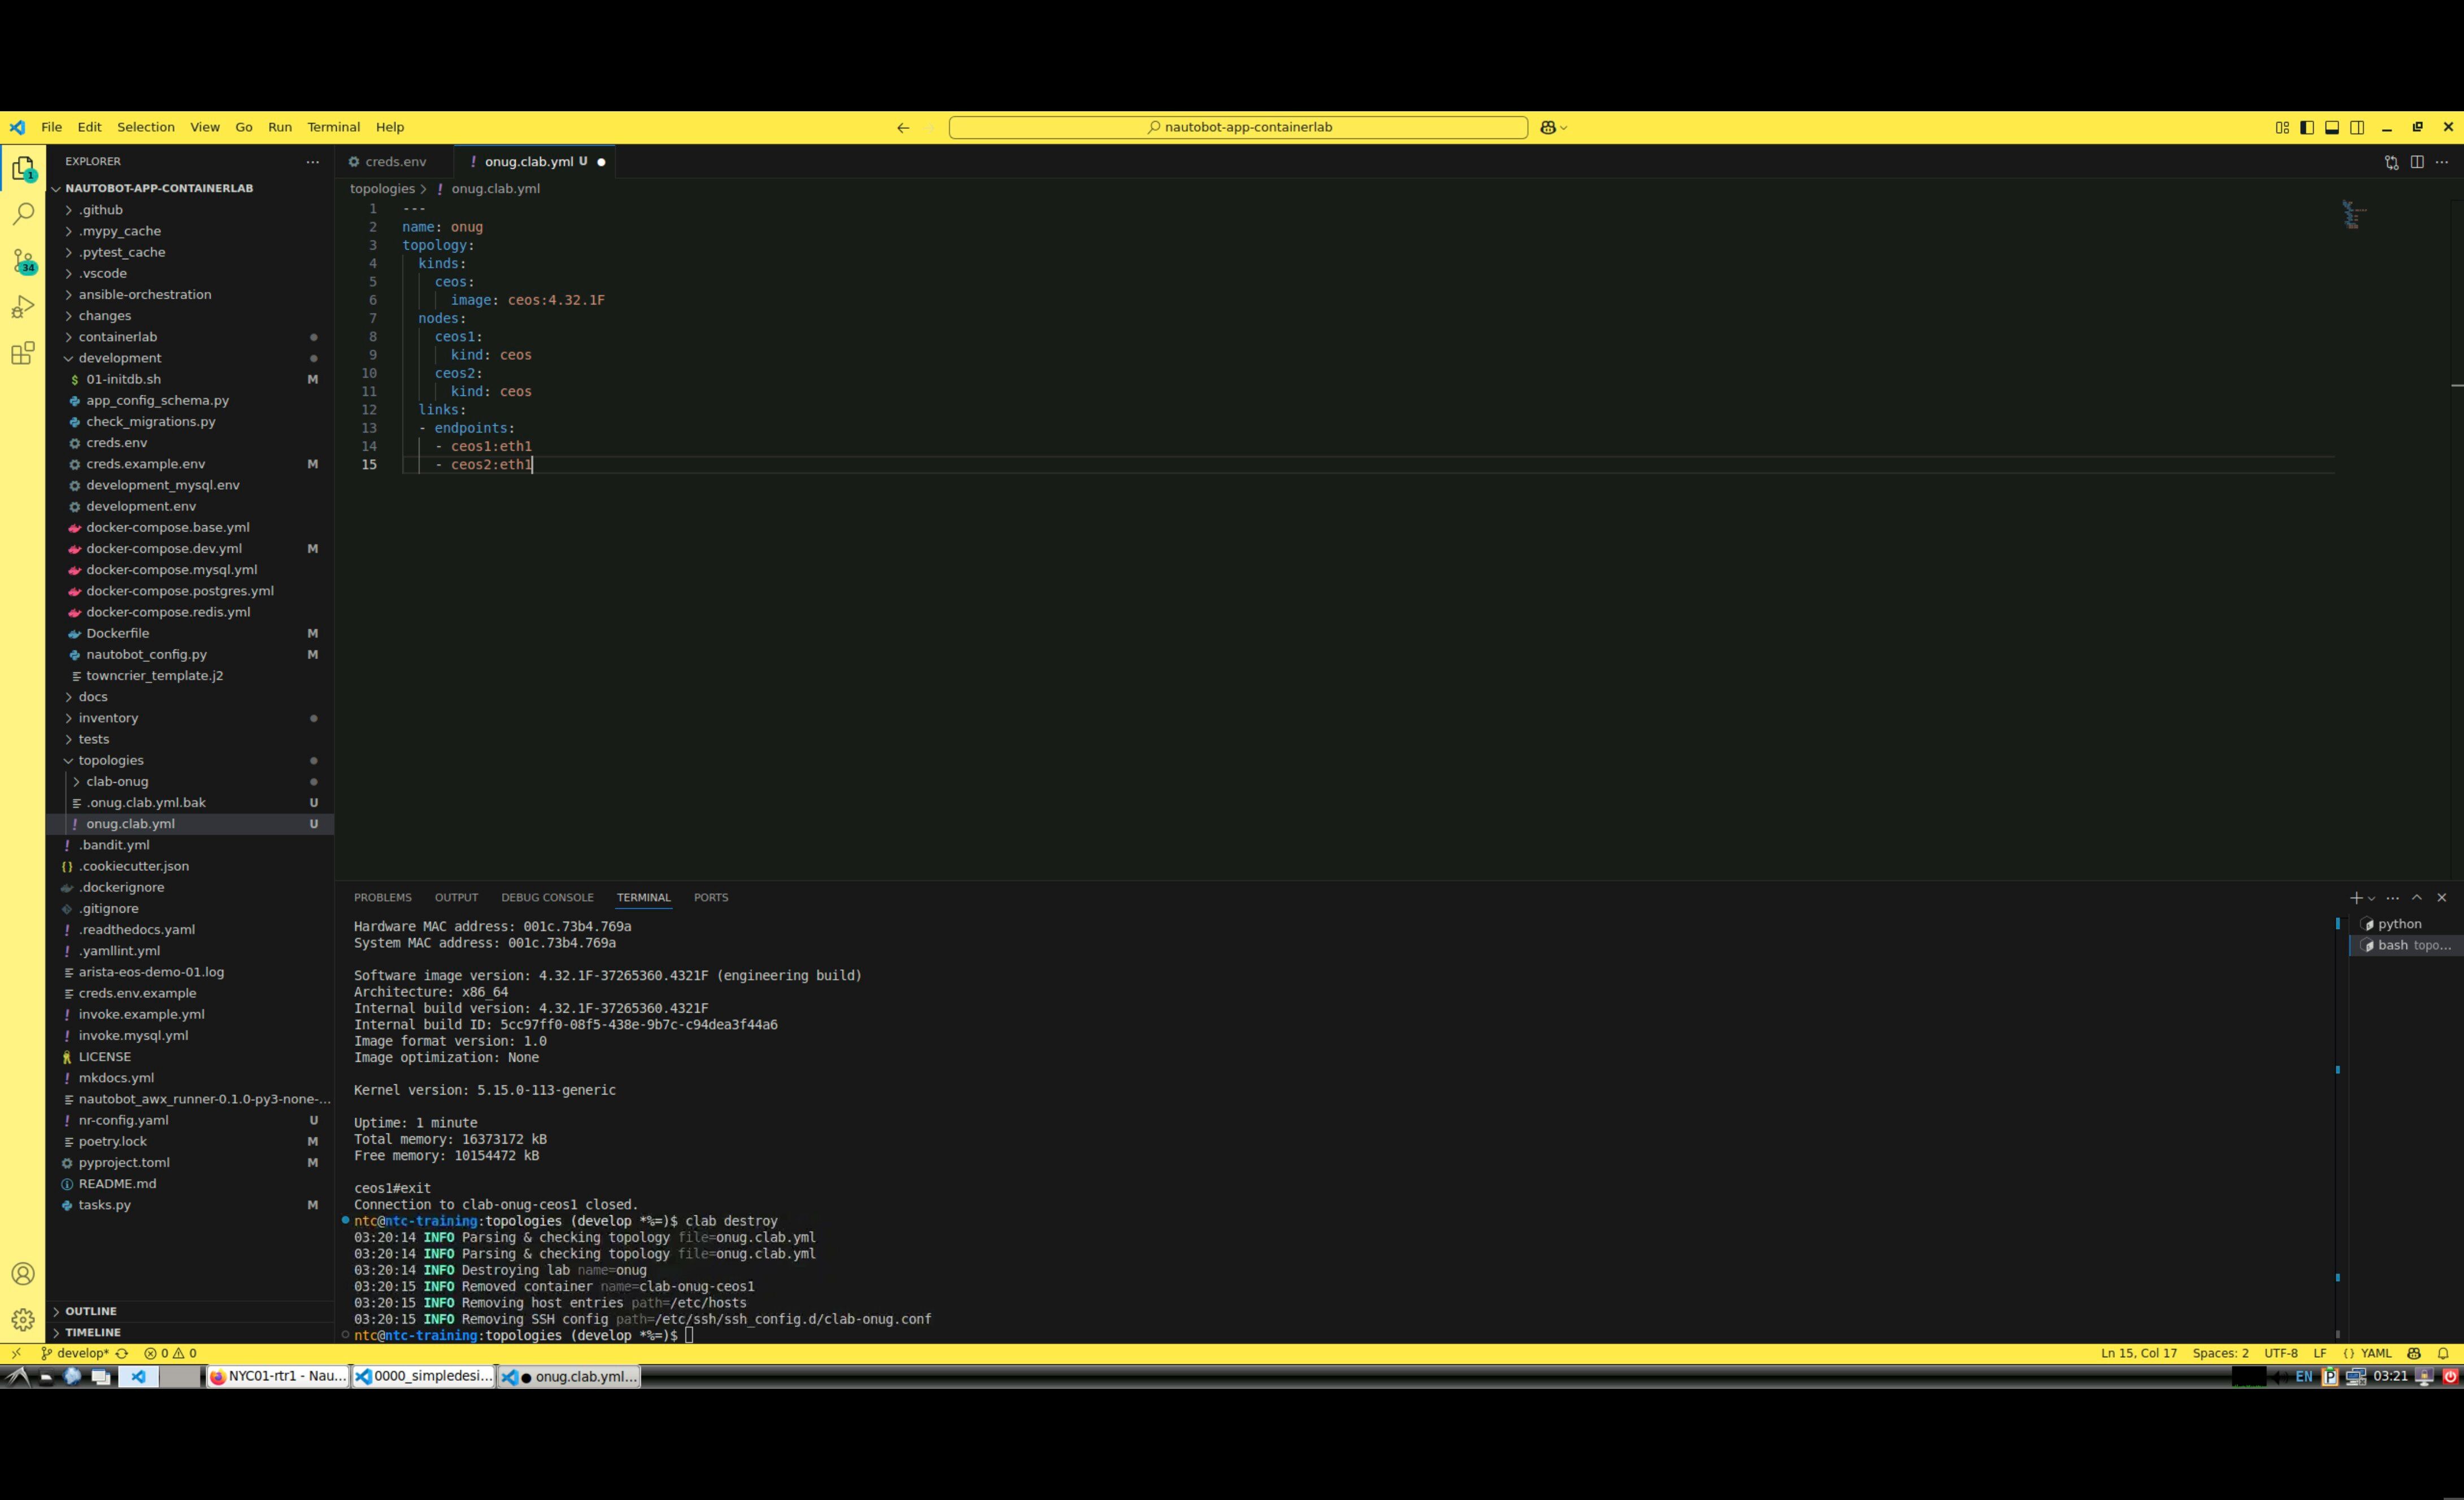Click the Accounts icon in activity bar
Image resolution: width=2464 pixels, height=1500 pixels.
(23, 1273)
